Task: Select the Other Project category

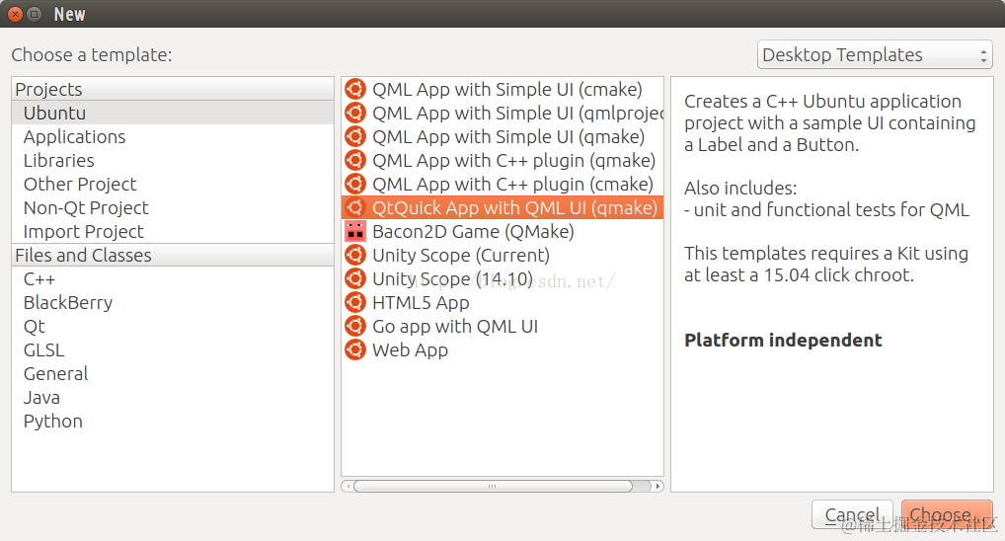Action: click(173, 184)
